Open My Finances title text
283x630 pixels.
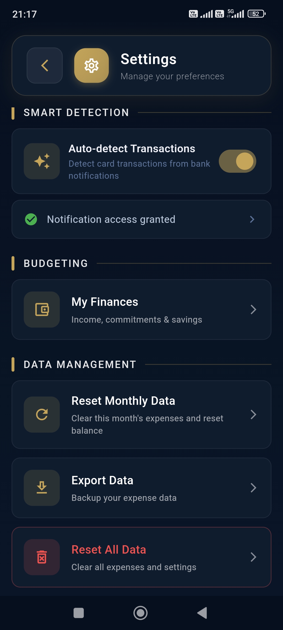(105, 302)
